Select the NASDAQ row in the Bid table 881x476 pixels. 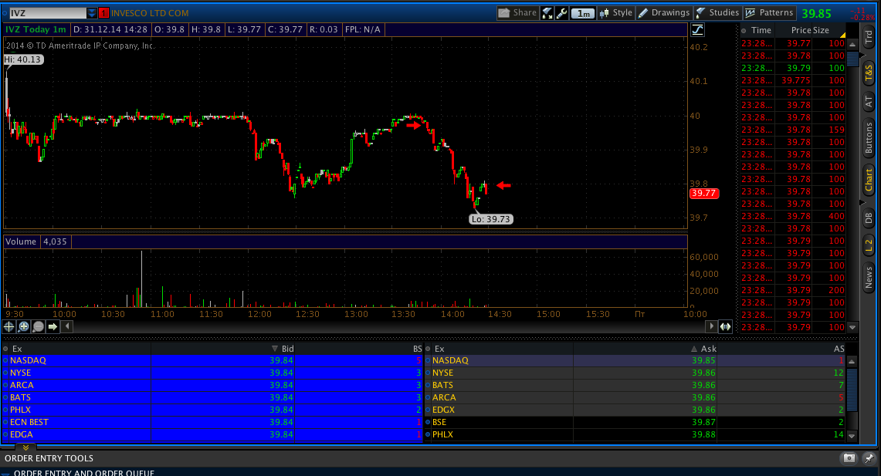[212, 360]
